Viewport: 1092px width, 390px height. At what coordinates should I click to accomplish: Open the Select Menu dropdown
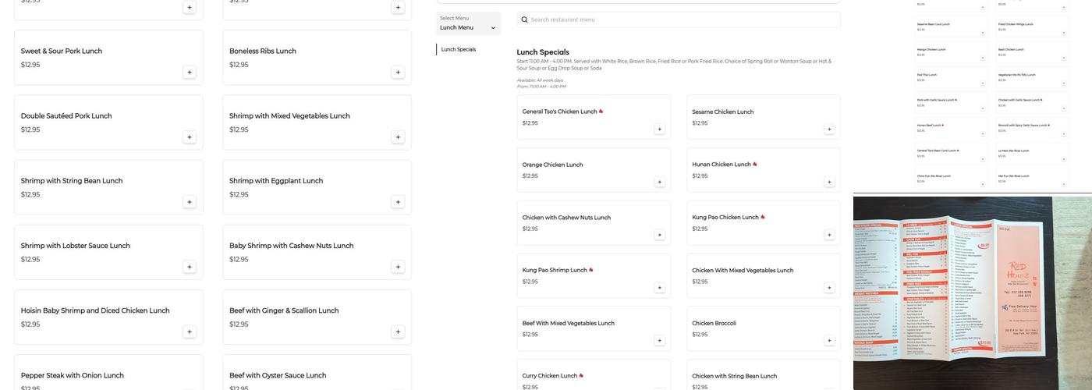pyautogui.click(x=468, y=23)
